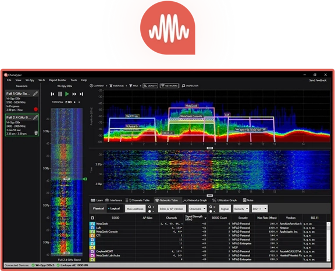
Task: Increase the timespan with the plus control
Action: 74,102
